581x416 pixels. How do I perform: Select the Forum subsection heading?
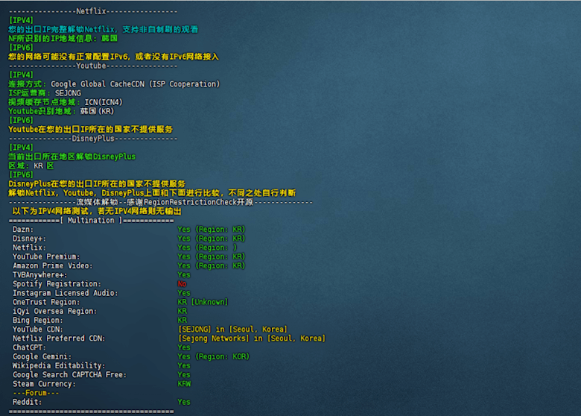(36, 393)
